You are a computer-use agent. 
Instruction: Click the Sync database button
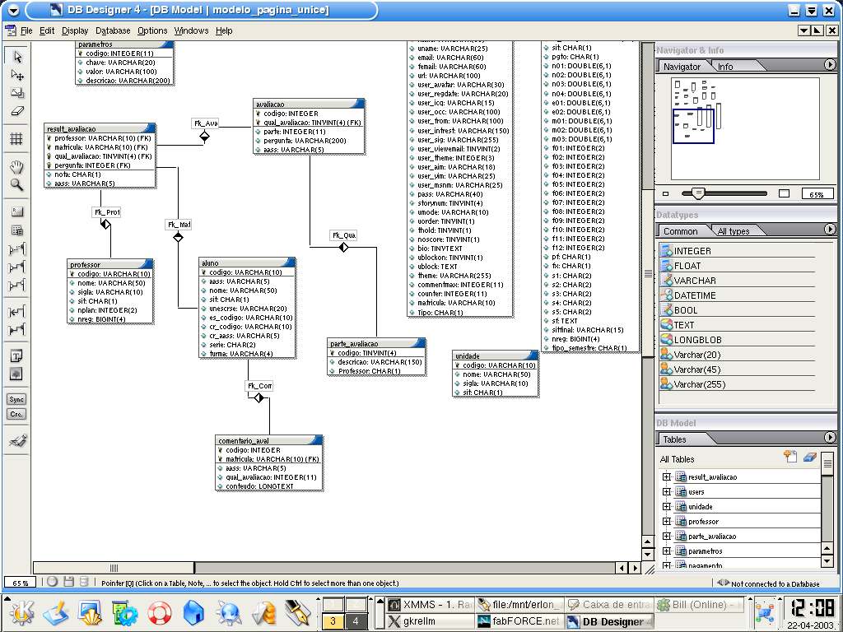click(x=16, y=399)
